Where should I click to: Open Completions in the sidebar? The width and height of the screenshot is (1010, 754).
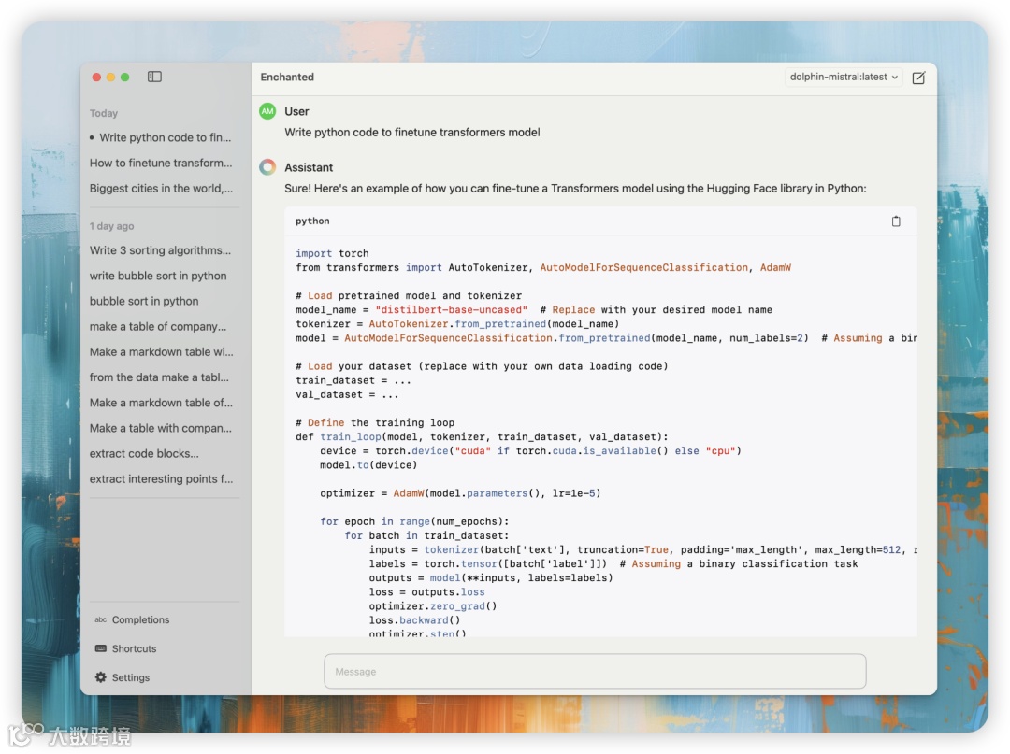140,619
